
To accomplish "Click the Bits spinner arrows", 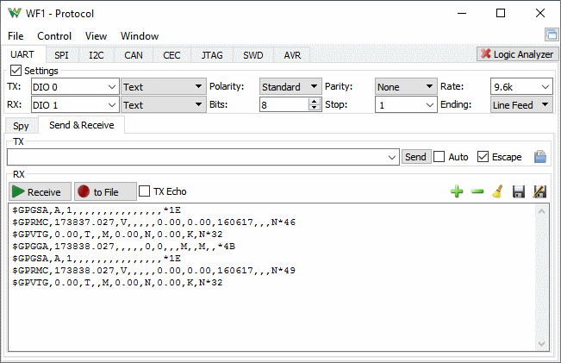I will pyautogui.click(x=315, y=104).
